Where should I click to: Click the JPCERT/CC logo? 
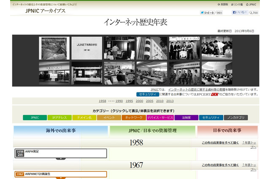pos(207,94)
